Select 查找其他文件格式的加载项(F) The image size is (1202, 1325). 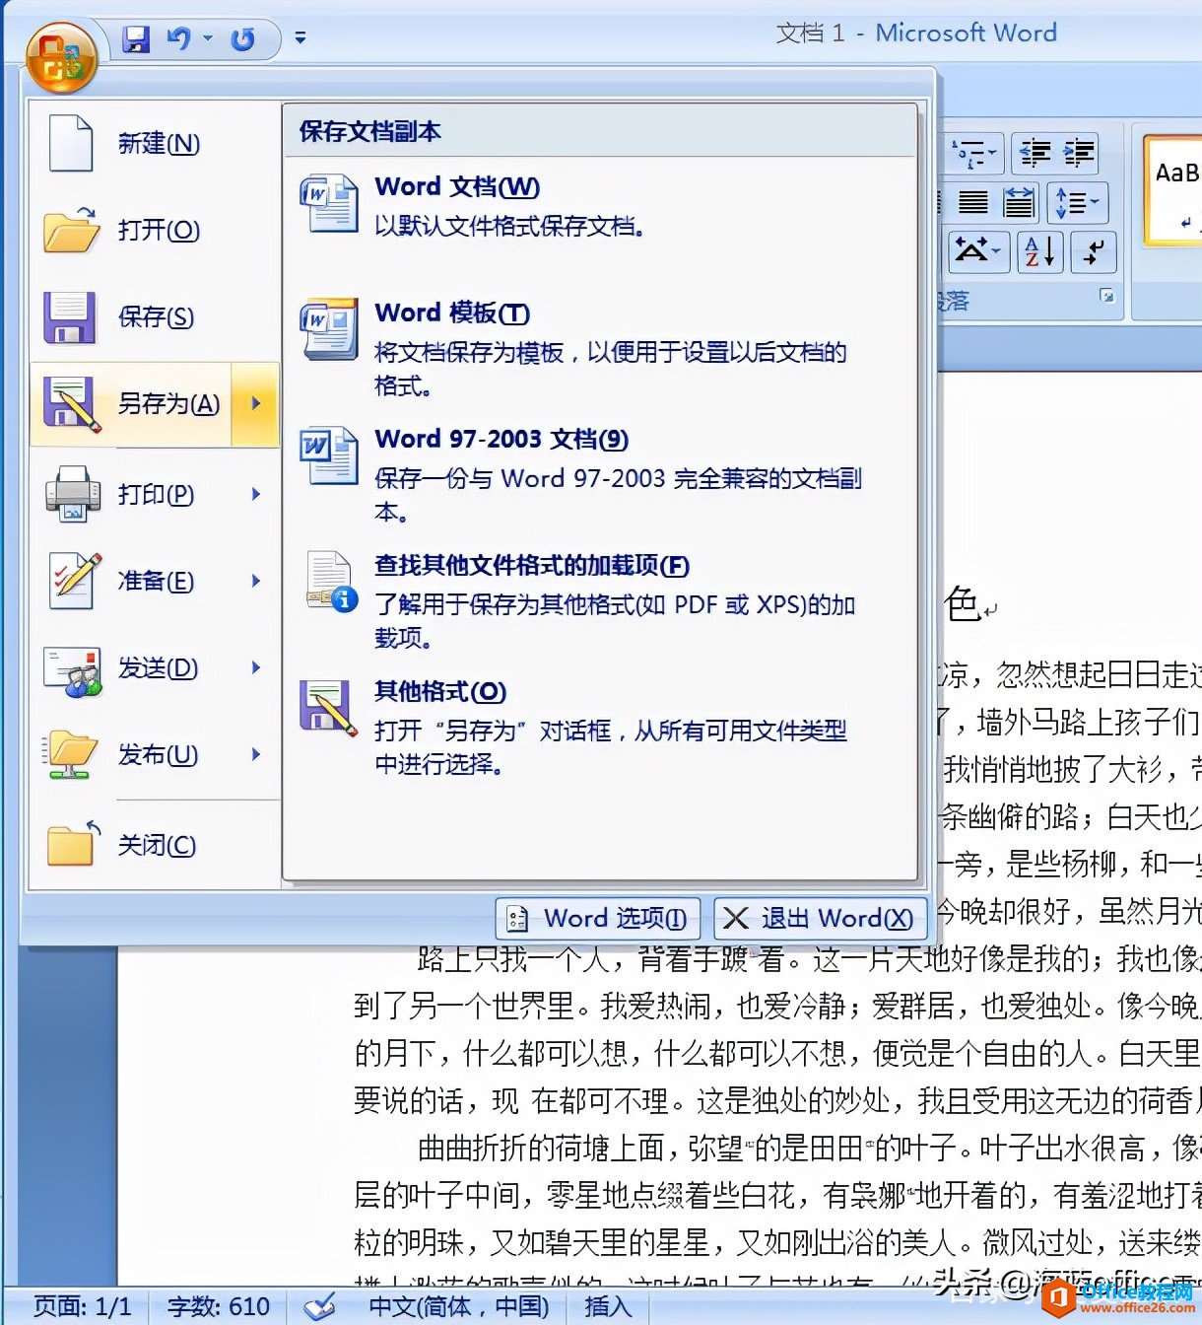click(x=600, y=601)
